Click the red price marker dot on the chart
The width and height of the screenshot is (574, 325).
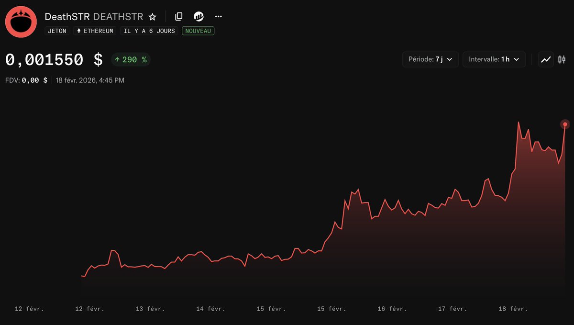(x=565, y=124)
